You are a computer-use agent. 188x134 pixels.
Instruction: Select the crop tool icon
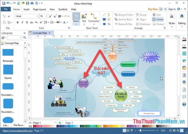(x=109, y=24)
